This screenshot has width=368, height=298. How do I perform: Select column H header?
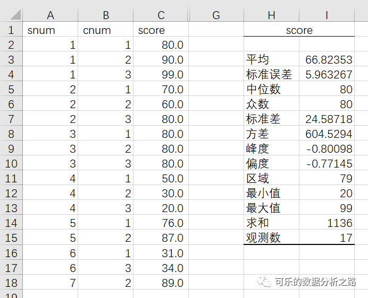271,15
